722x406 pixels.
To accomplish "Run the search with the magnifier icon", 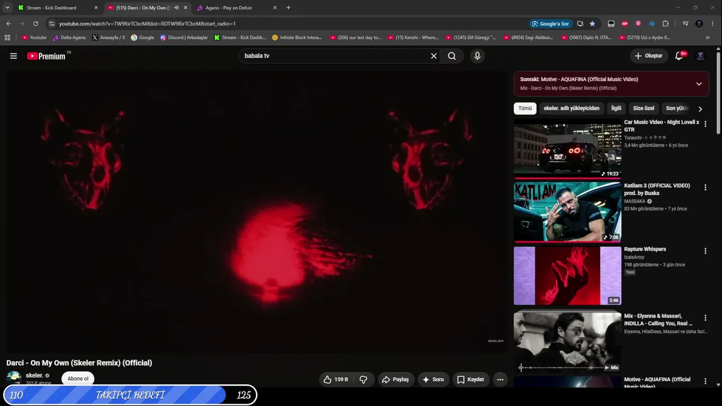I will point(452,56).
